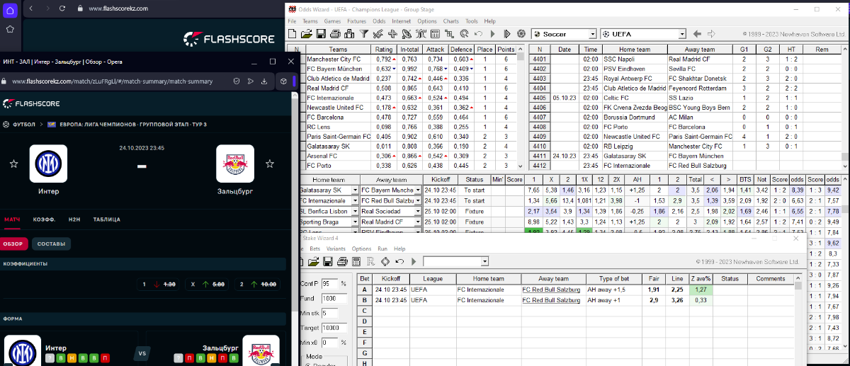This screenshot has width=850, height=366.
Task: Favorite Зальцбург with the star icon
Action: click(x=269, y=164)
